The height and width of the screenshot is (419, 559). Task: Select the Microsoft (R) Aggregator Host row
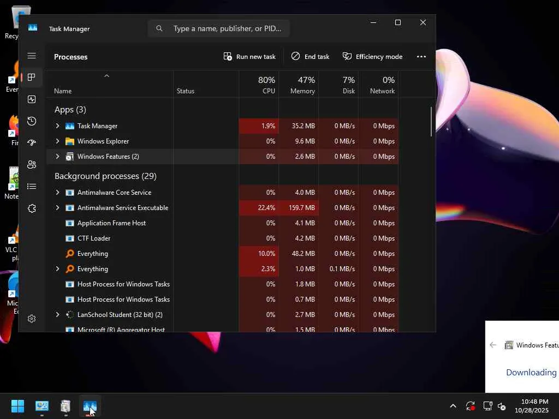[x=223, y=329]
